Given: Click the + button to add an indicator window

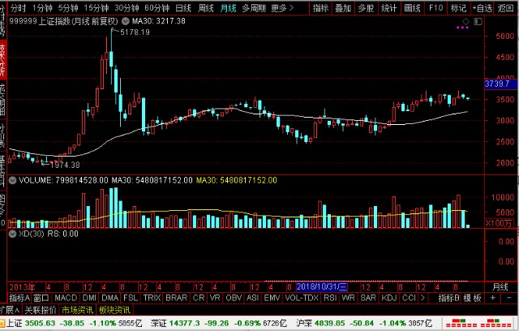Looking at the screenshot, I should point(493,299).
